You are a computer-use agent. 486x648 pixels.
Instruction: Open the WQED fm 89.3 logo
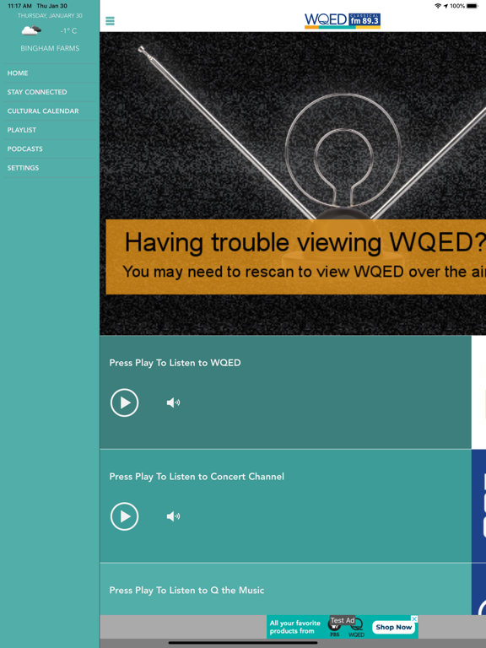point(343,20)
